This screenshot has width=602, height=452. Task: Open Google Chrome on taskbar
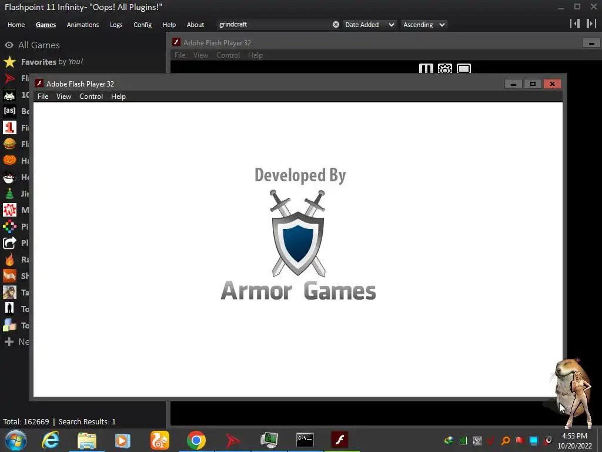click(x=196, y=440)
